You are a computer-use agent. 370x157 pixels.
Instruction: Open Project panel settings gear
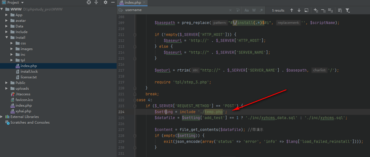point(106,2)
